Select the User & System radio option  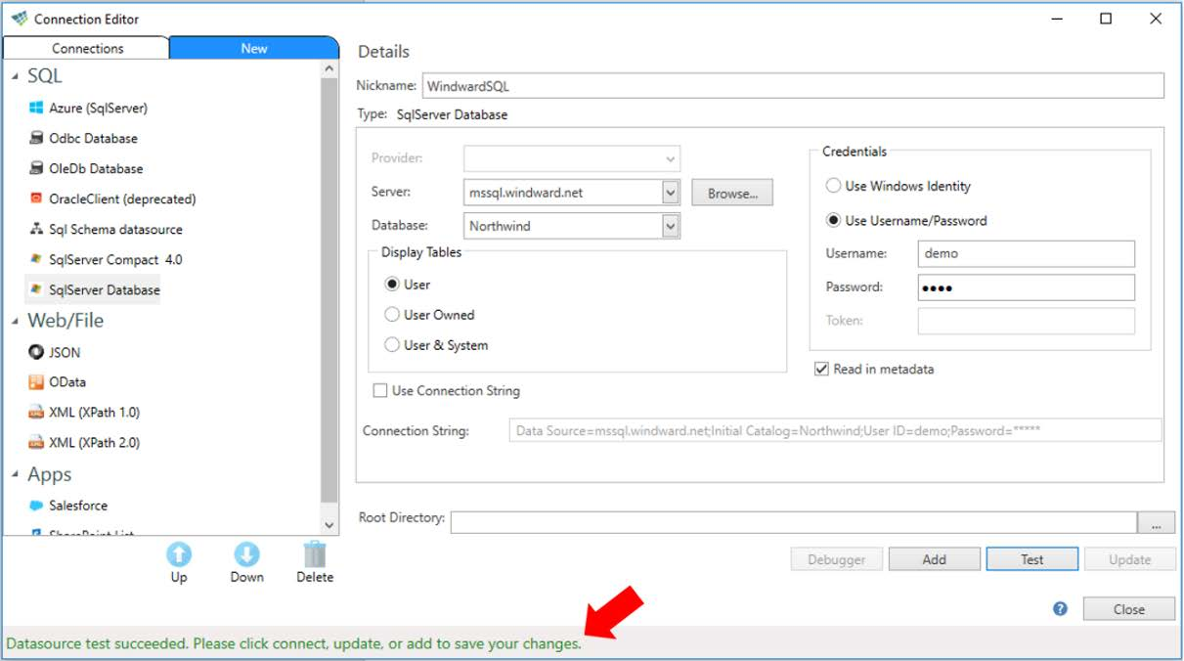click(x=392, y=345)
